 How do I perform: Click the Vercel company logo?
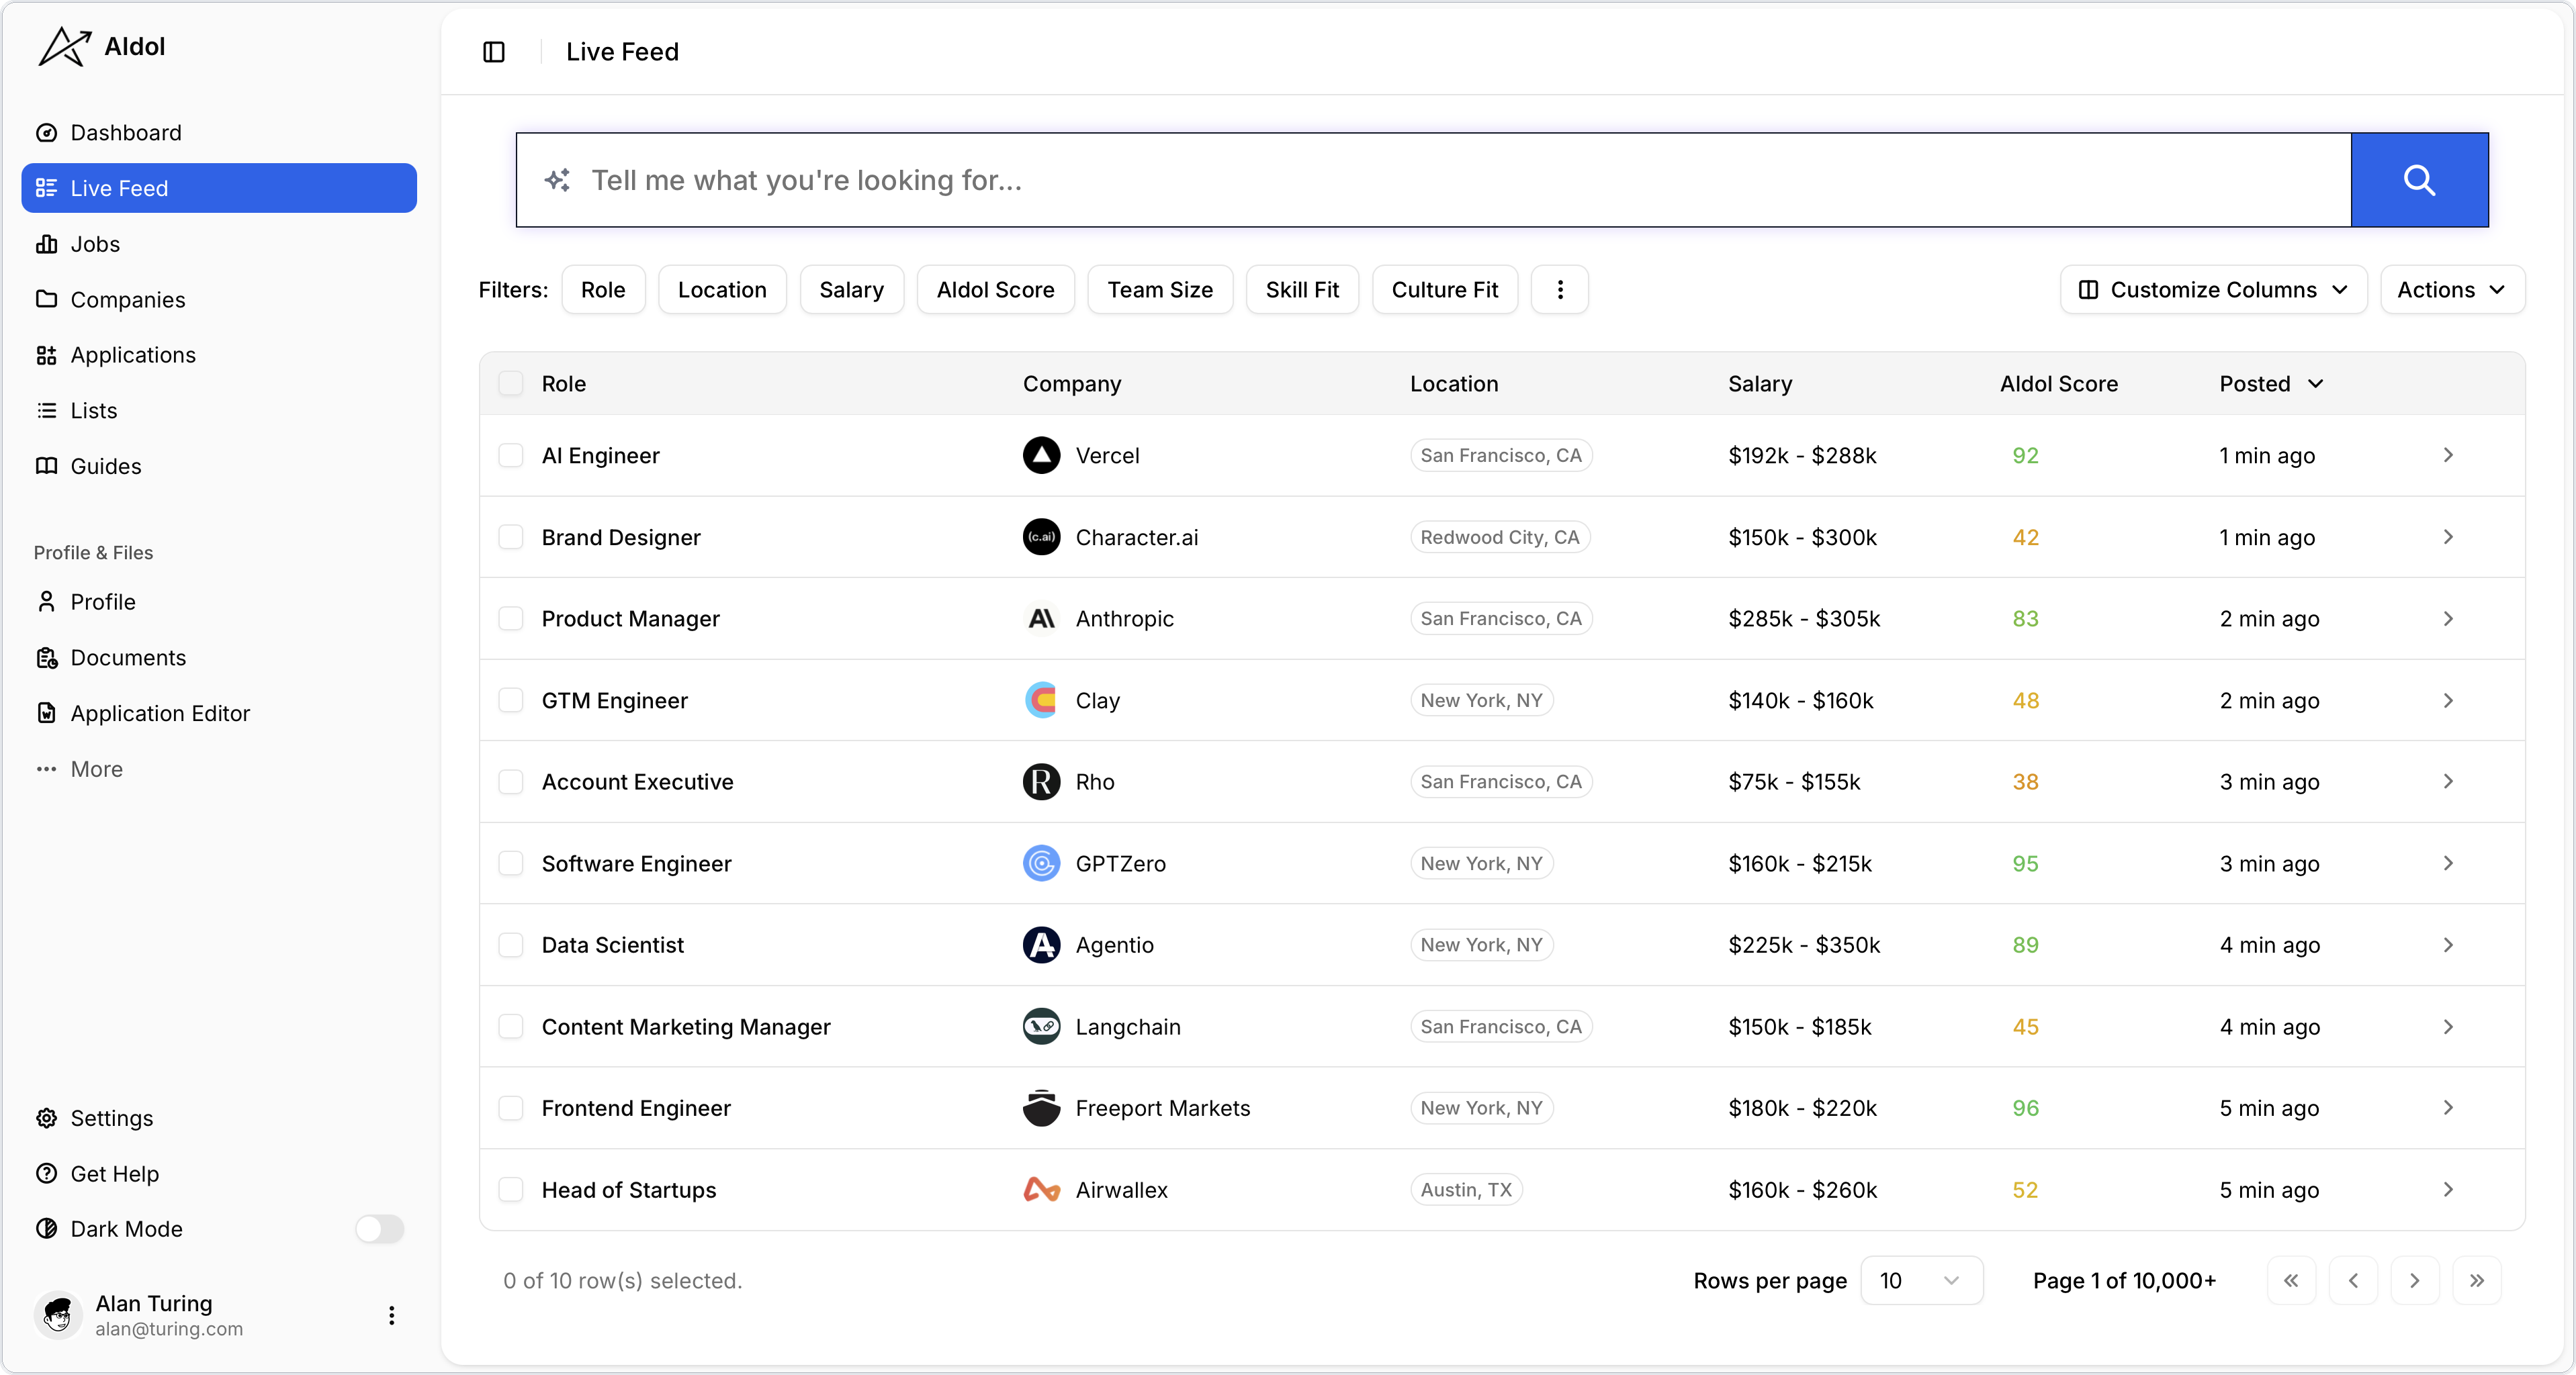click(1041, 456)
